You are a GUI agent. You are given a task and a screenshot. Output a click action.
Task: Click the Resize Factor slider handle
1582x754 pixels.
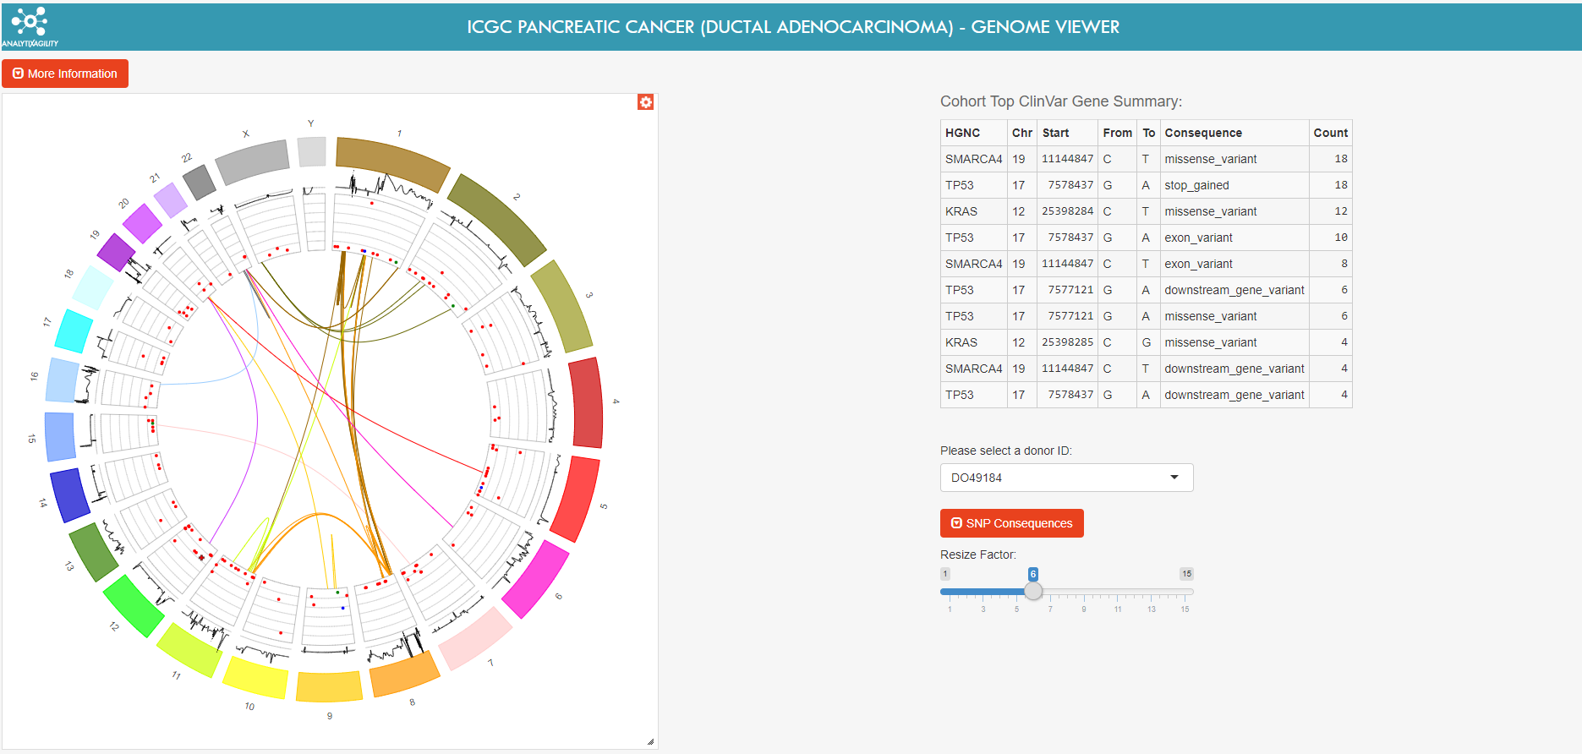click(1033, 591)
